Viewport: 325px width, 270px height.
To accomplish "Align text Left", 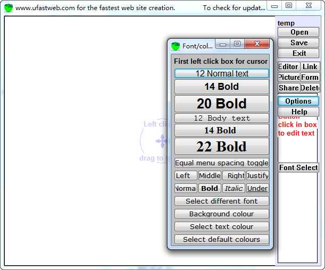I will [186, 175].
